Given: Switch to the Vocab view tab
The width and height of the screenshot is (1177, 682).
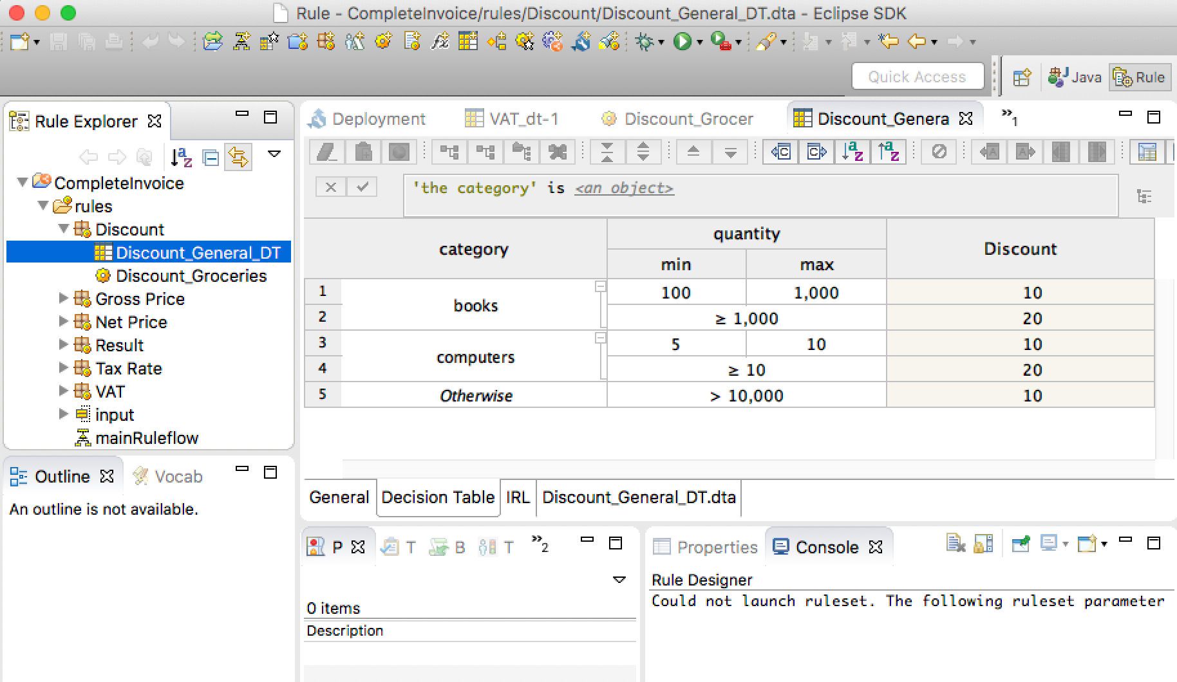Looking at the screenshot, I should (x=168, y=477).
